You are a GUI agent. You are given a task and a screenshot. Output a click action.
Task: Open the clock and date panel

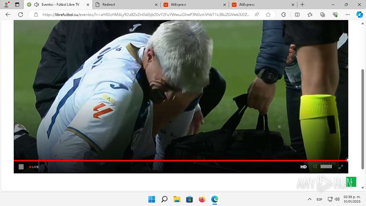352,199
